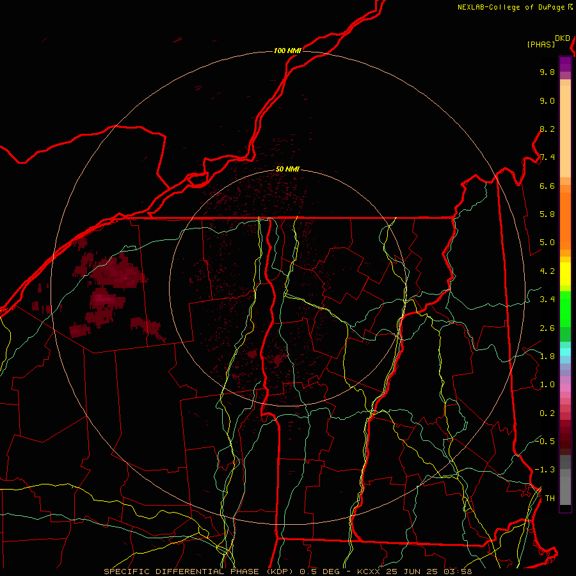Click the 8.2 scale value
Screen dimensions: 576x576
pos(547,129)
